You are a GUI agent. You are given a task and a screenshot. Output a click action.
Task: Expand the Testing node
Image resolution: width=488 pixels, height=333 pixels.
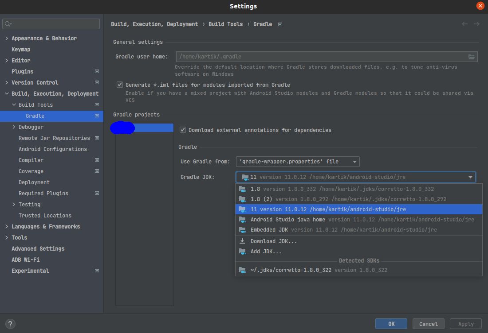[14, 205]
